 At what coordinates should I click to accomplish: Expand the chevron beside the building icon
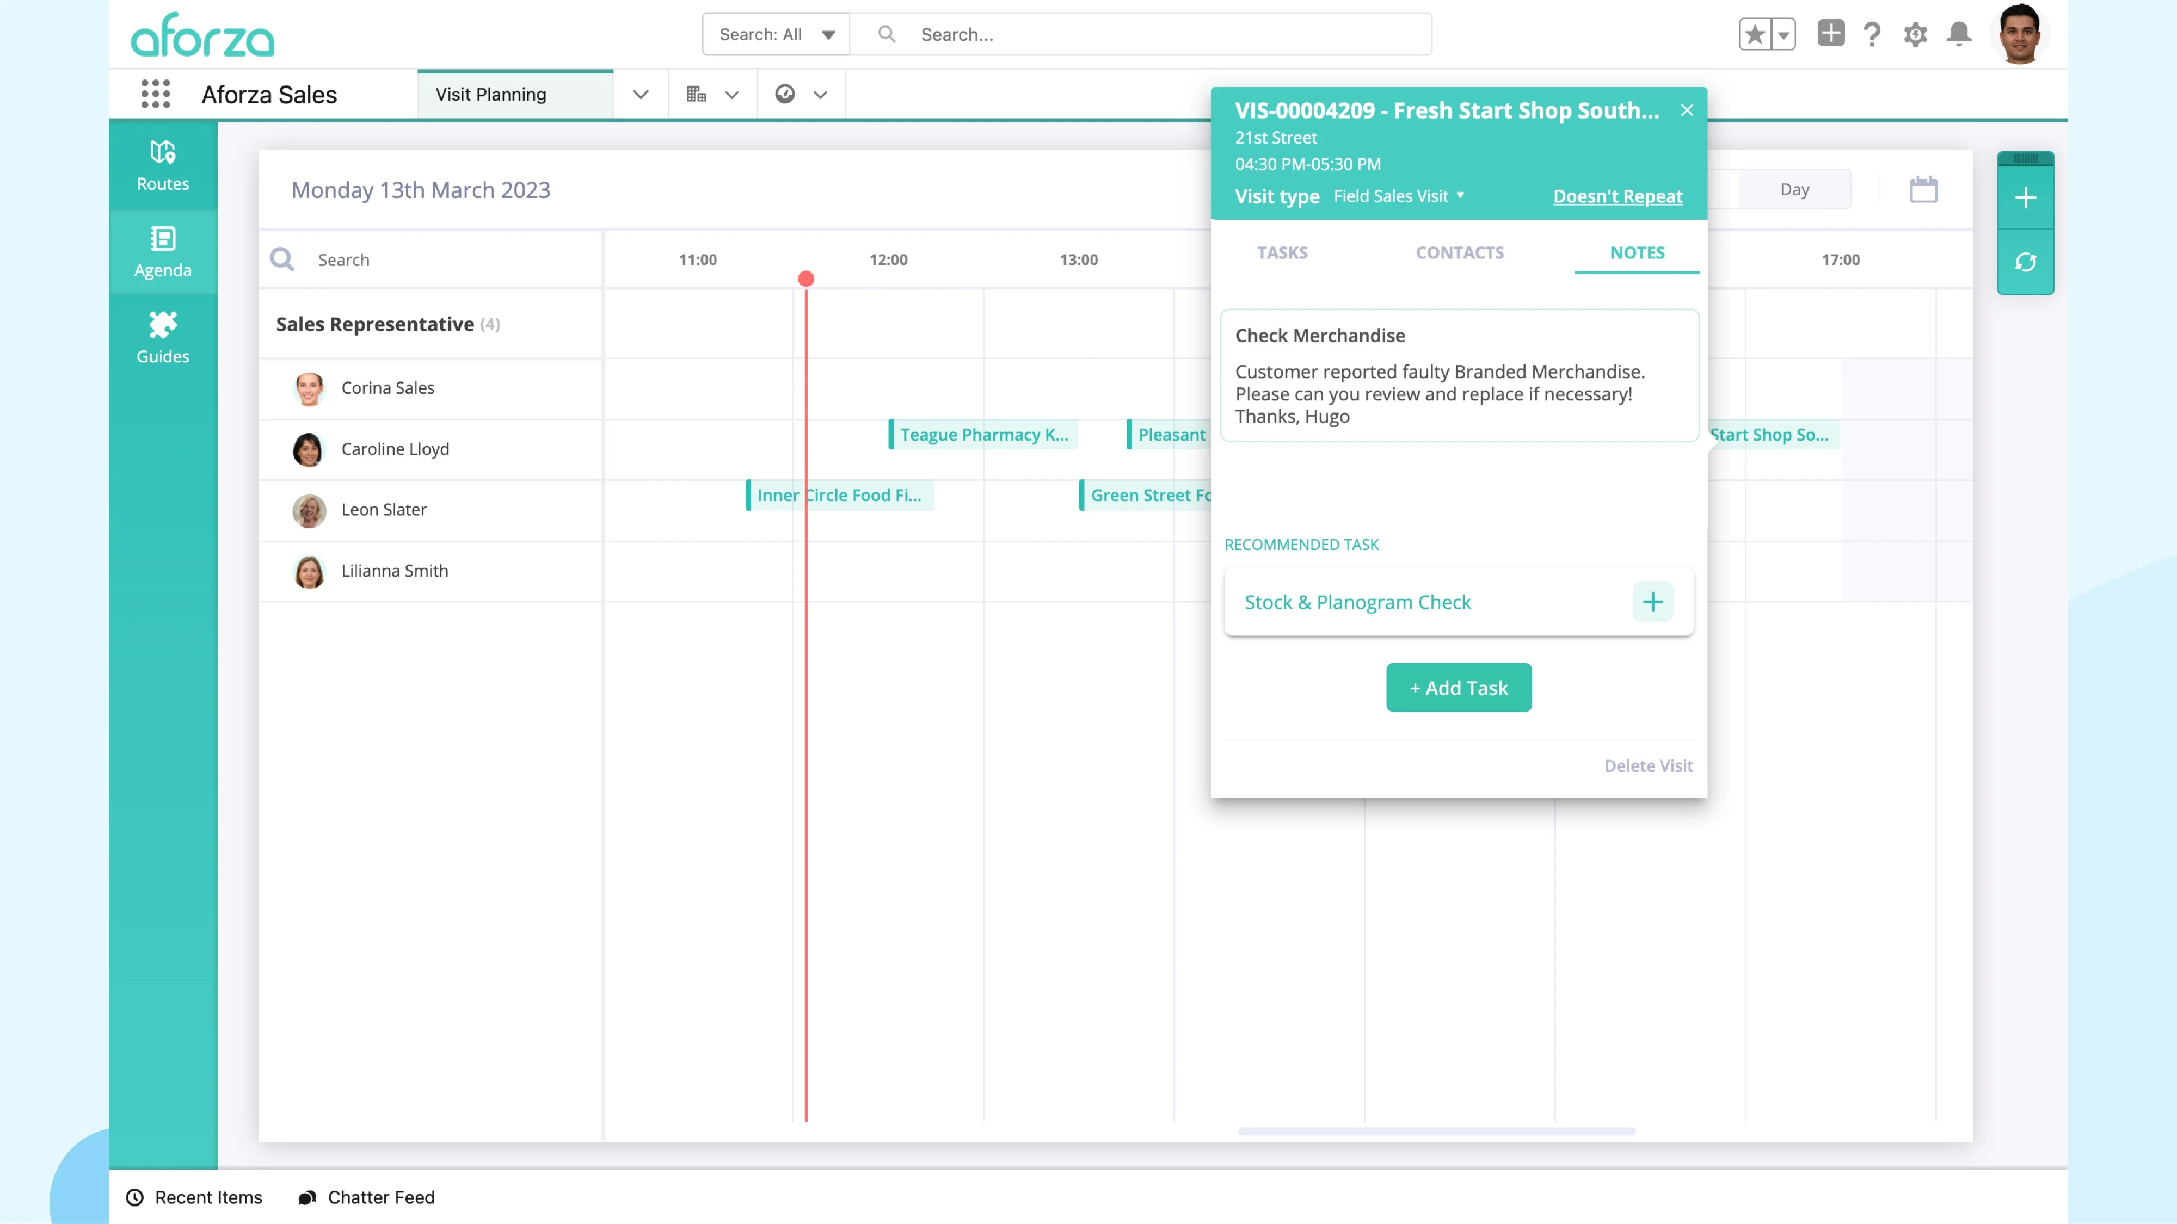pos(732,95)
